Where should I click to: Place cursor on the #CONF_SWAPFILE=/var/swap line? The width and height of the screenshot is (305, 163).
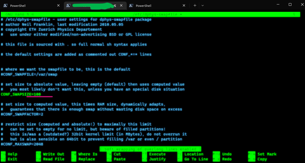click(x=29, y=74)
